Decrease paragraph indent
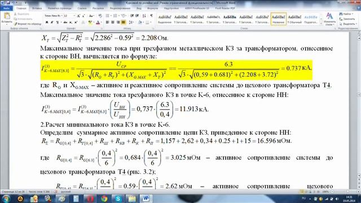This screenshot has height=203, width=361. [132, 16]
